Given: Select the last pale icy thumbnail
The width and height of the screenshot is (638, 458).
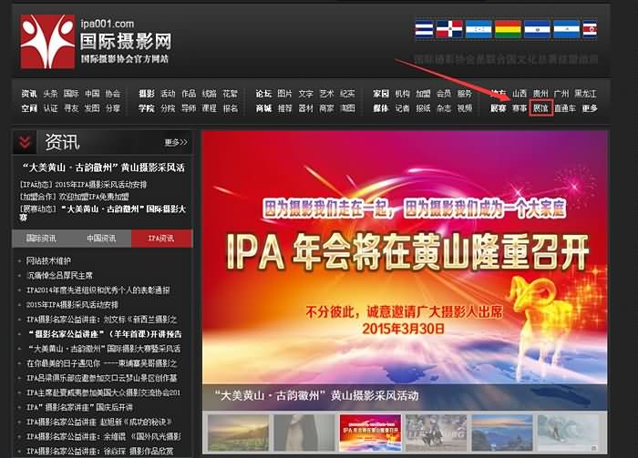Looking at the screenshot, I should click(568, 433).
